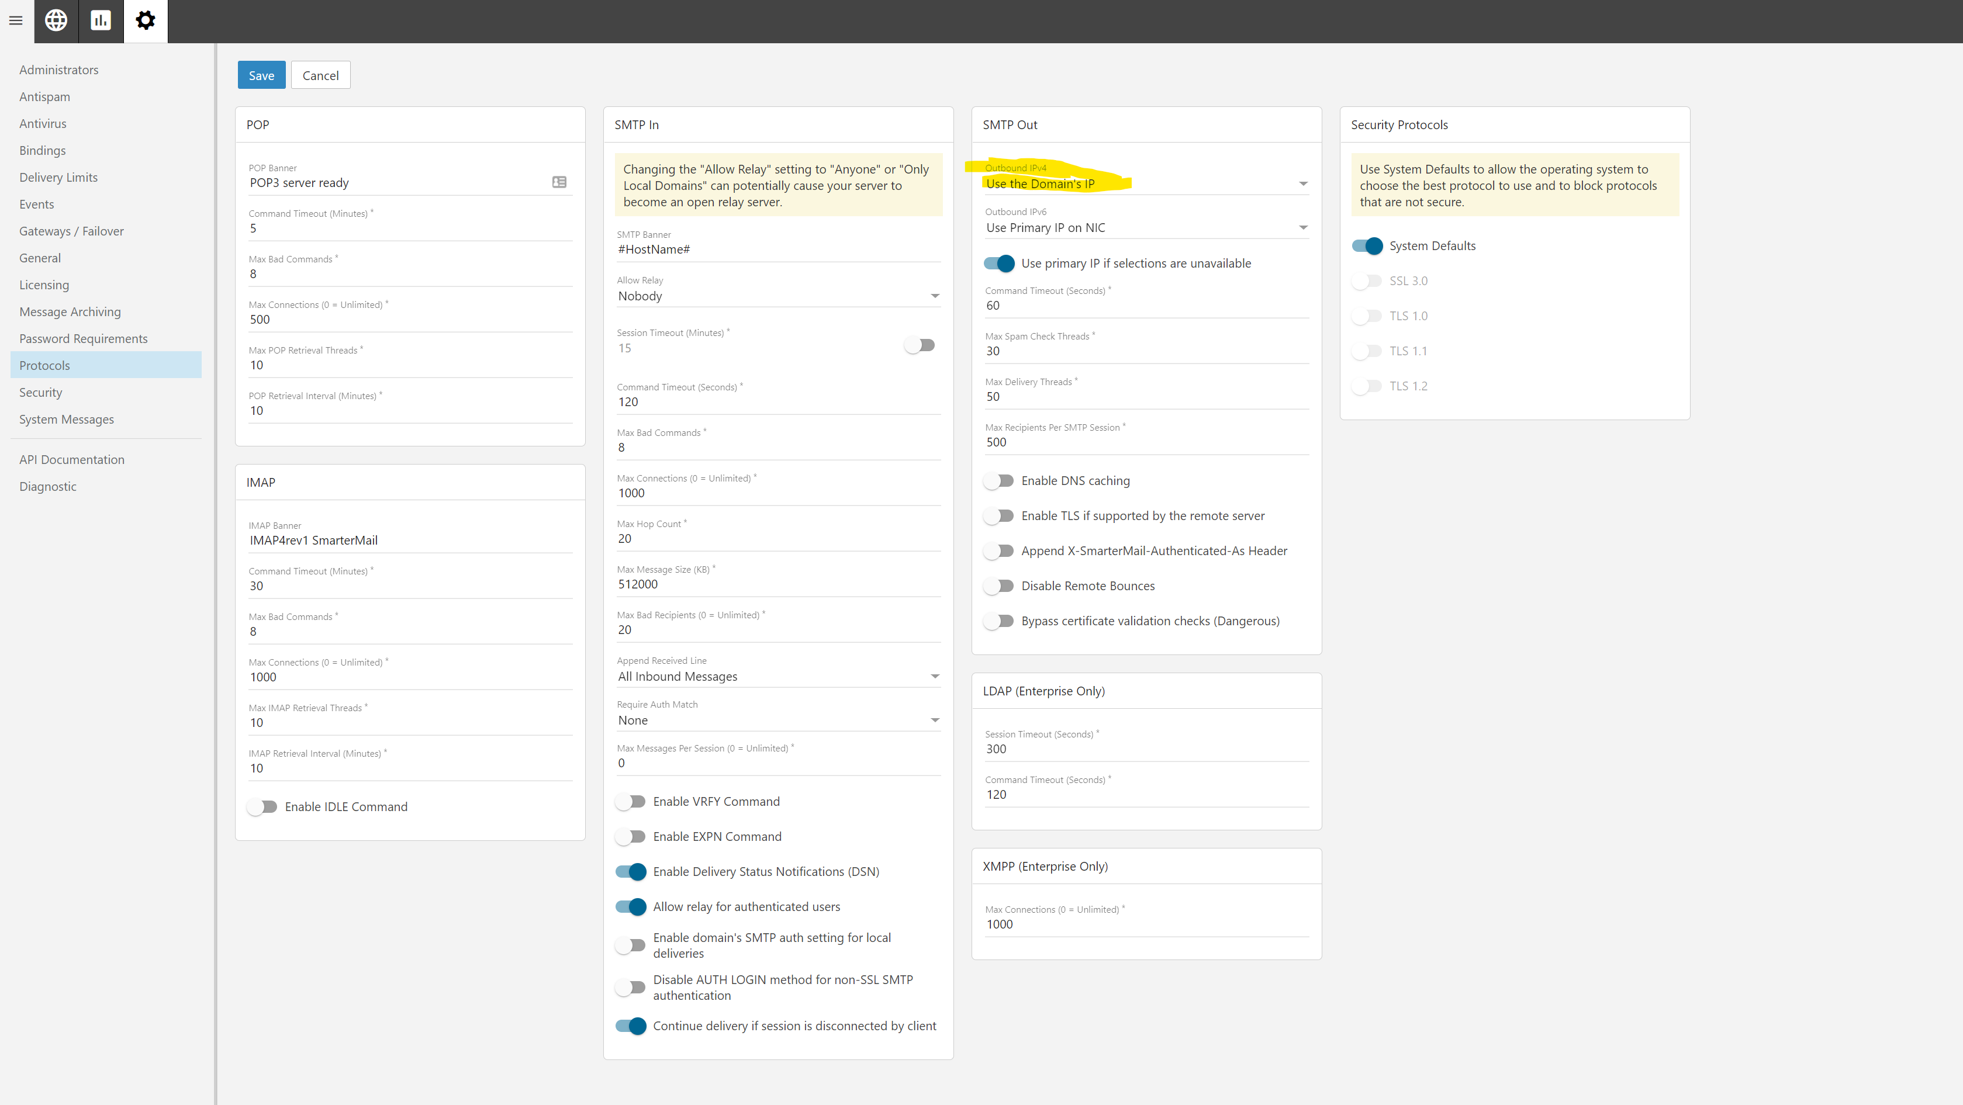Click the POP Banner variables icon

(x=559, y=182)
